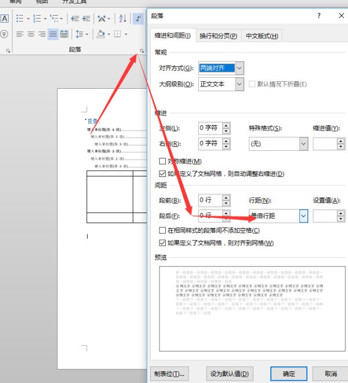The width and height of the screenshot is (348, 383).
Task: Click the line spacing icon
Action: (x=79, y=34)
